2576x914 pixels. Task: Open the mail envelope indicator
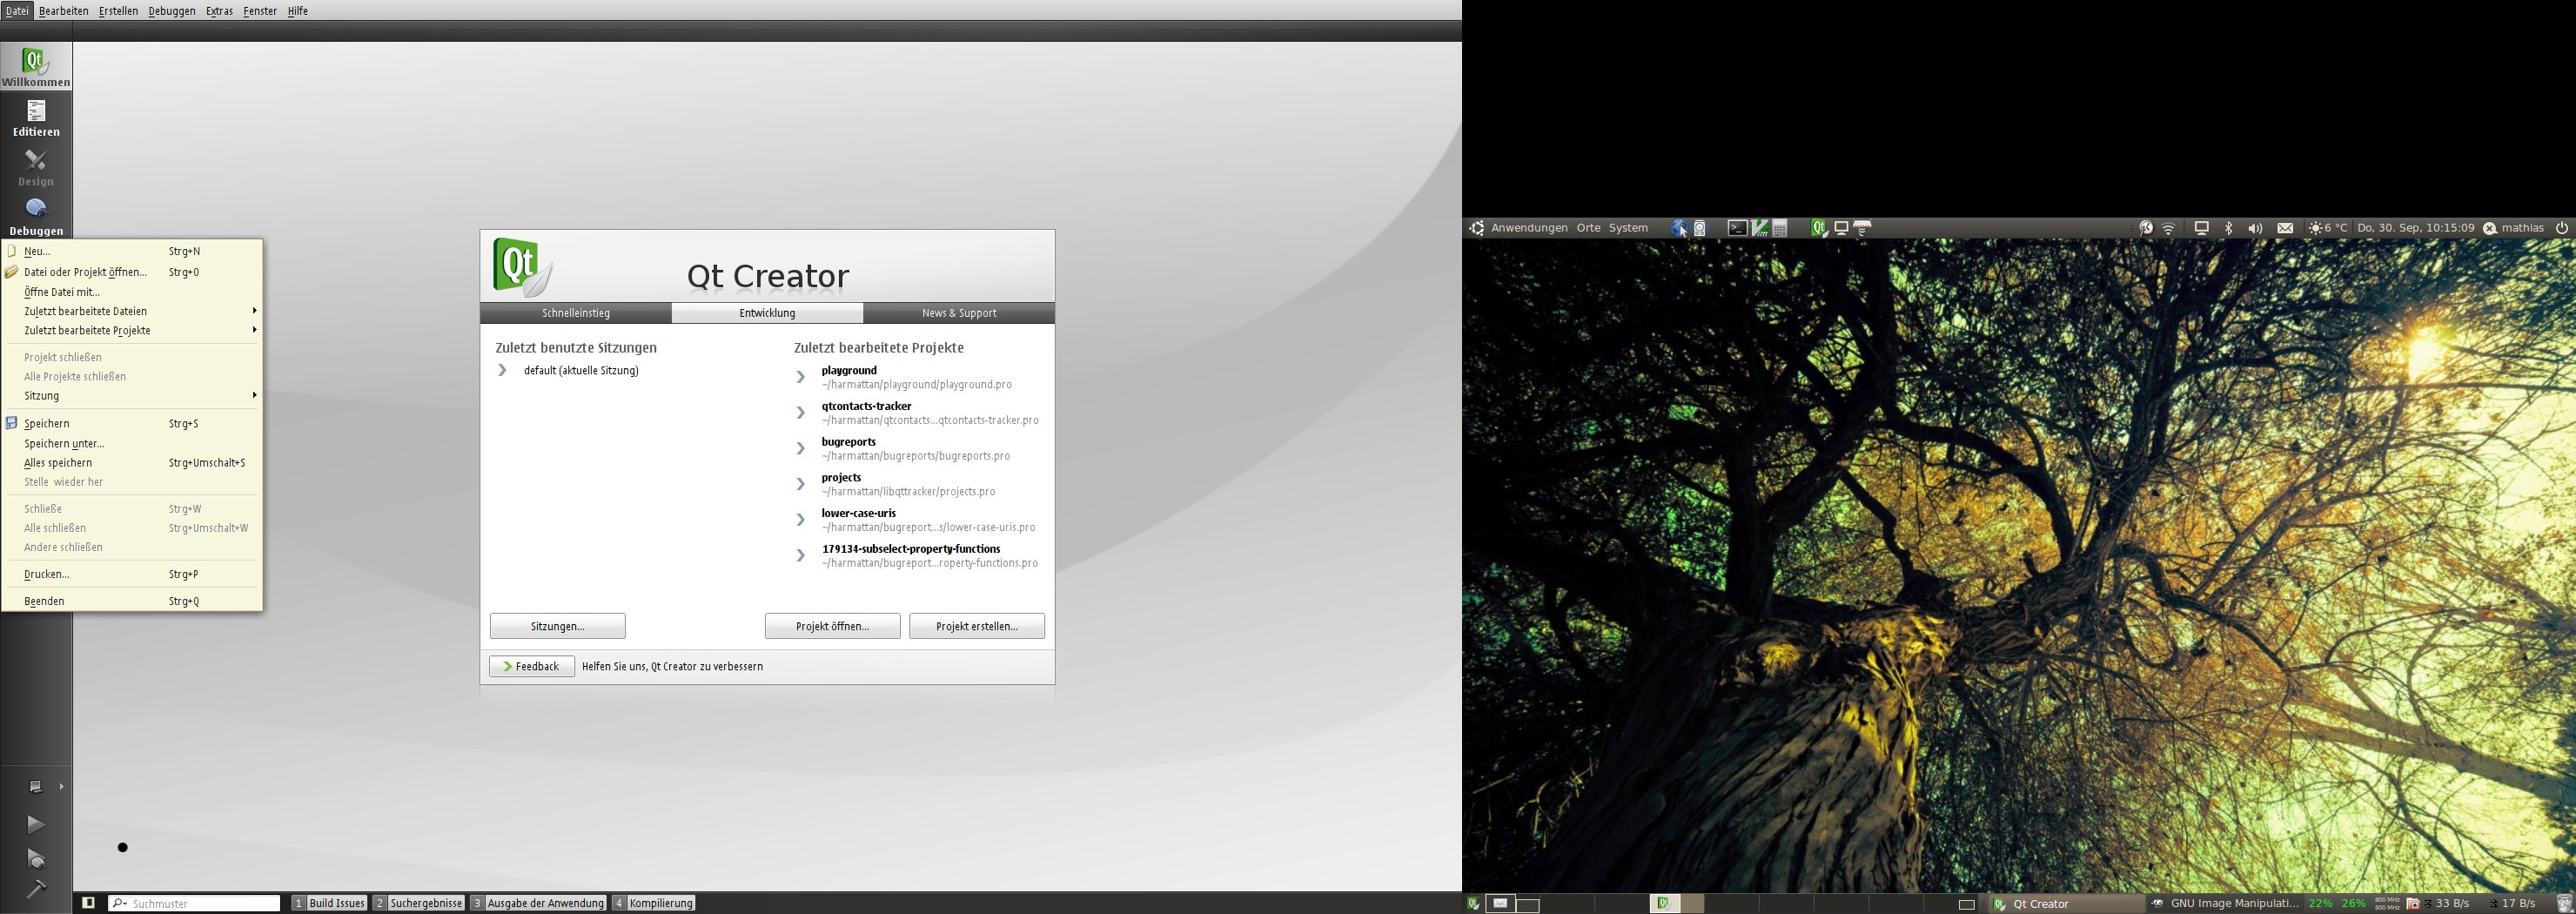(x=2285, y=228)
